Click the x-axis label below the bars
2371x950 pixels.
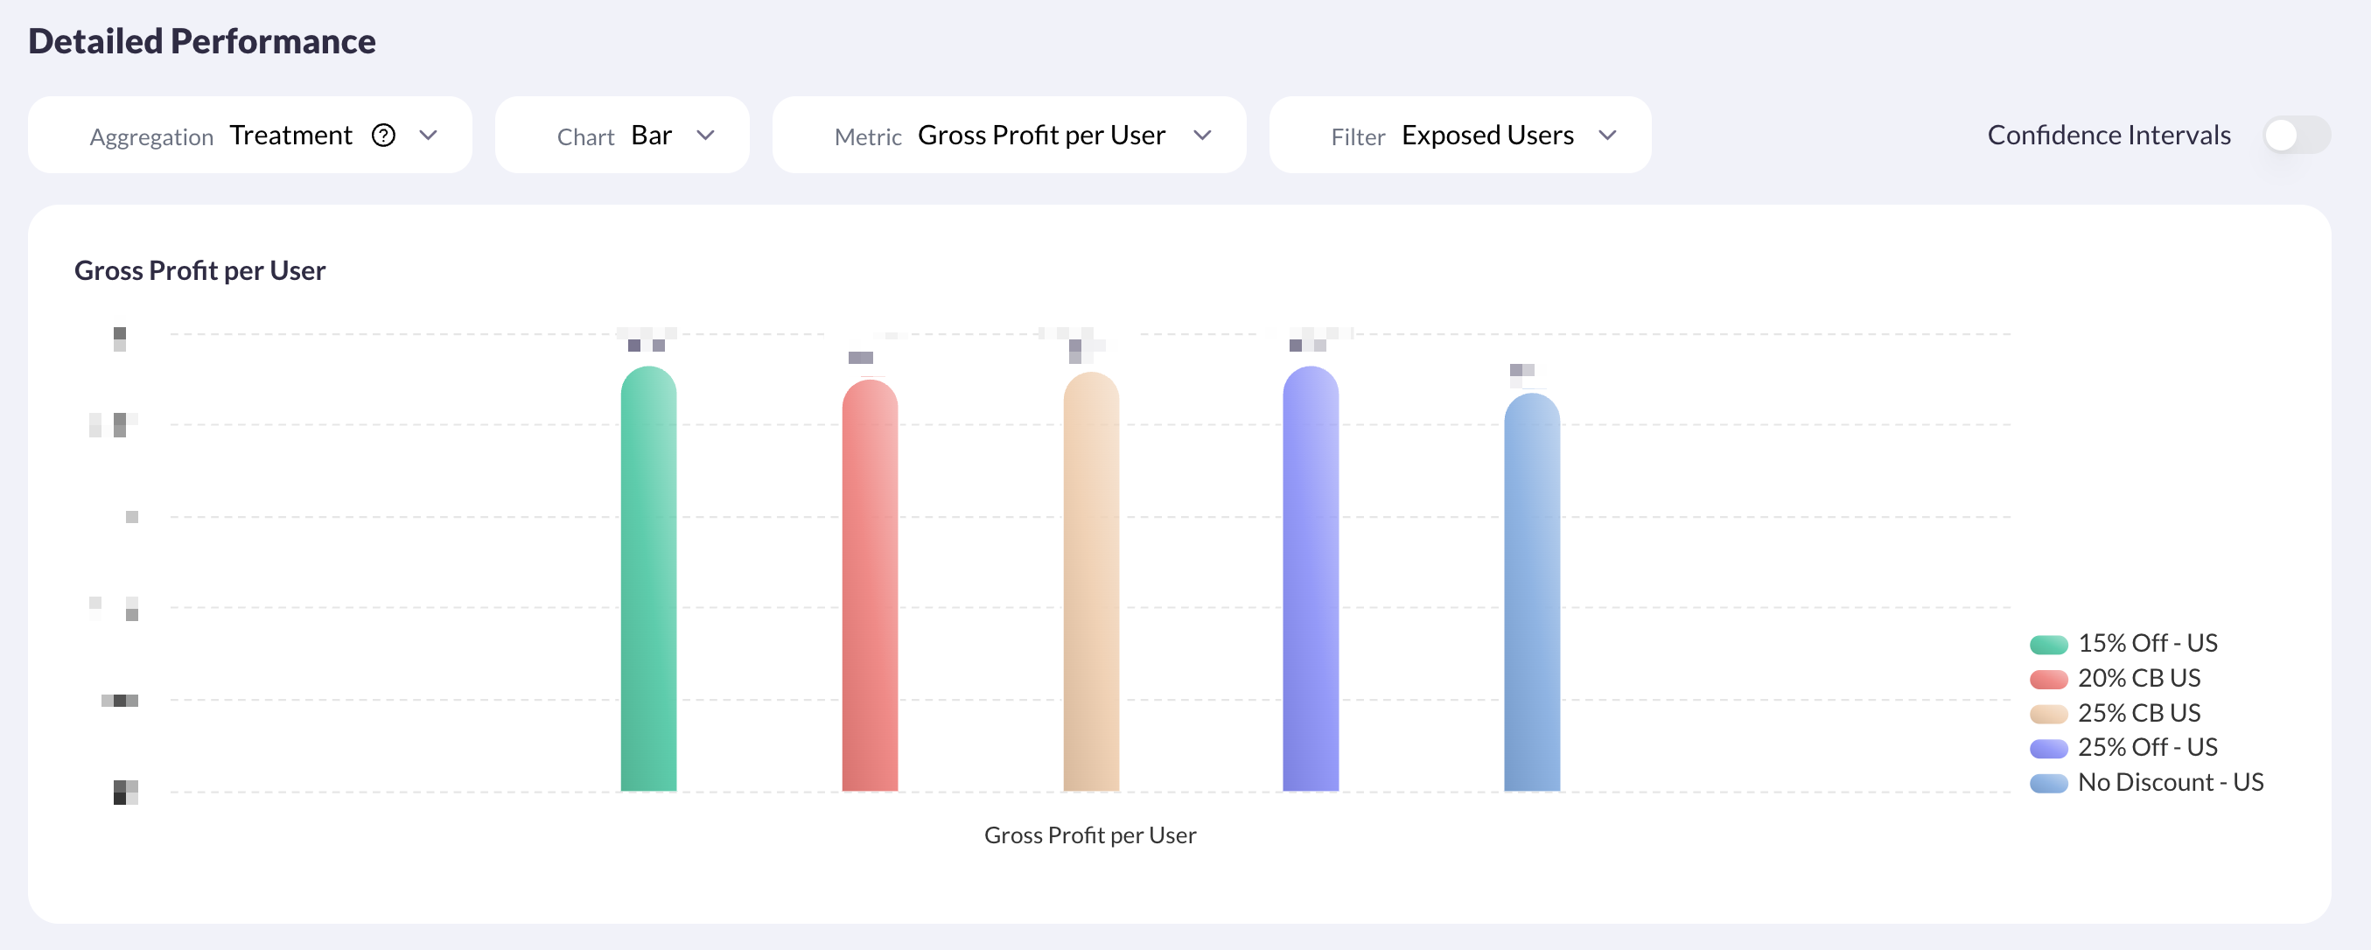point(1090,835)
